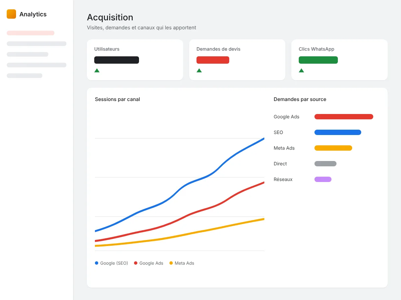Click the green trend arrow under Clics WhatsApp
The height and width of the screenshot is (300, 401).
click(x=301, y=70)
